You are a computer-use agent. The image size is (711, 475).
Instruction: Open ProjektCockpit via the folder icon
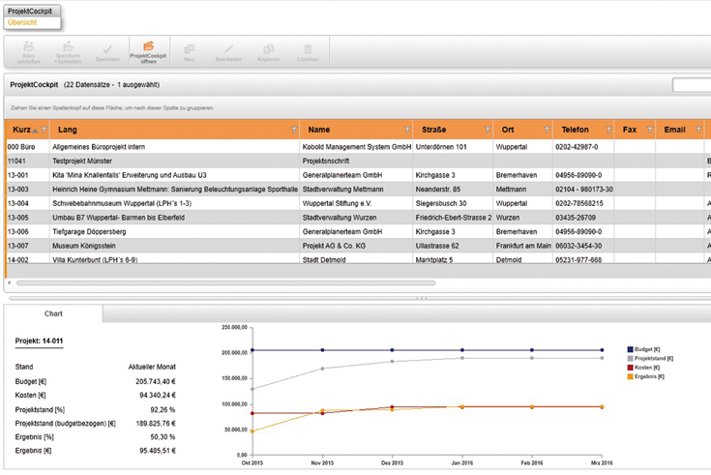pyautogui.click(x=149, y=48)
